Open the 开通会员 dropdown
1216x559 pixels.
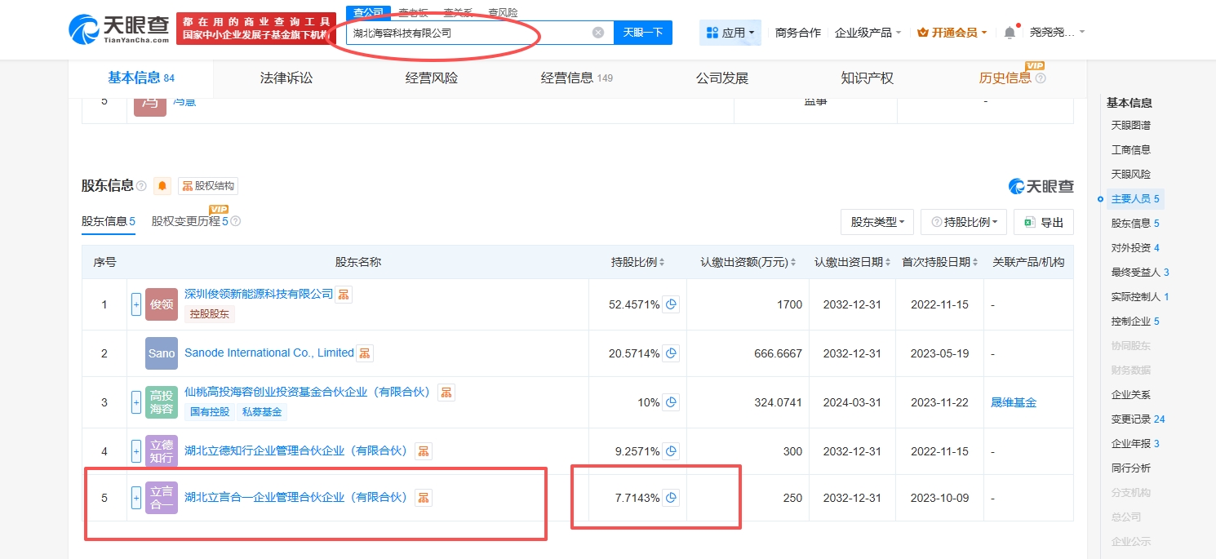(x=952, y=33)
